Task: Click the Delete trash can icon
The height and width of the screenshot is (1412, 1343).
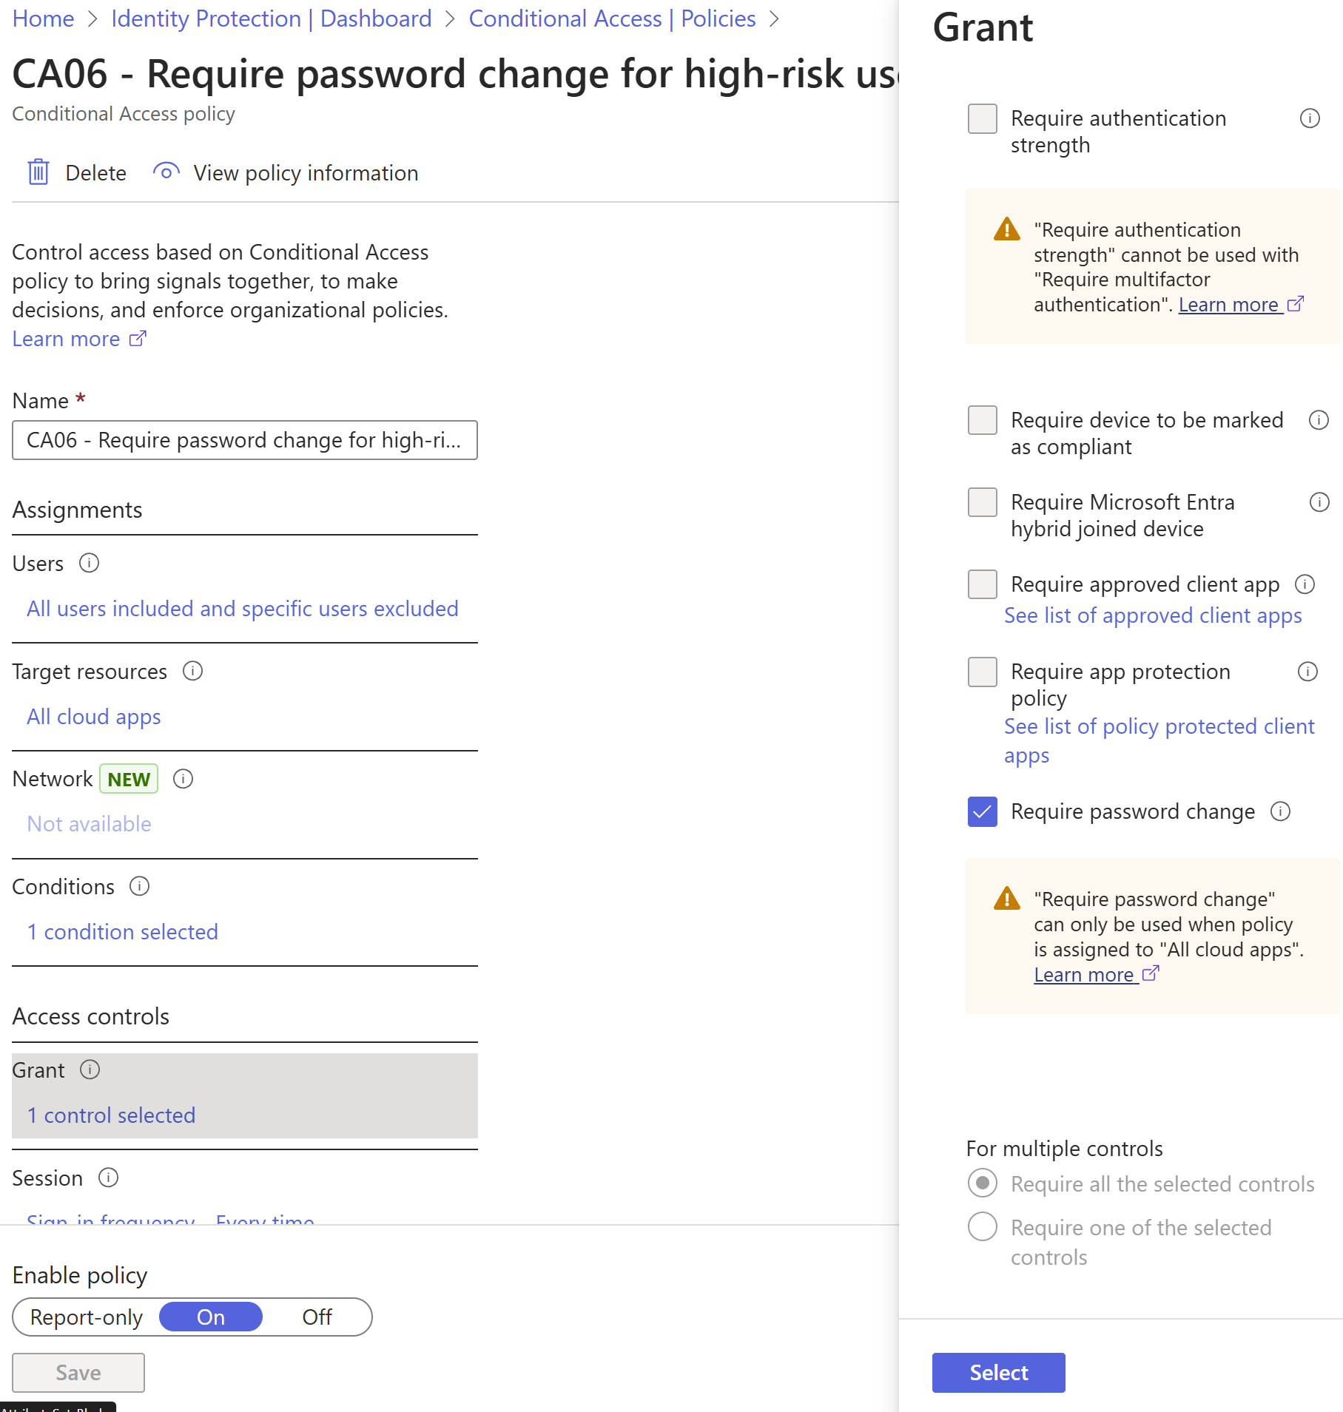Action: (38, 172)
